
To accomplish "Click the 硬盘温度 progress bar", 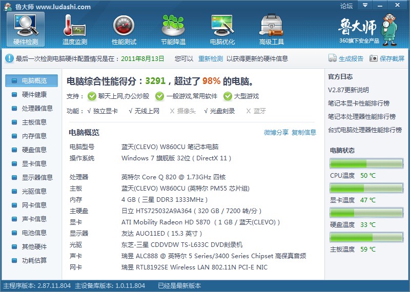I will 366,213.
